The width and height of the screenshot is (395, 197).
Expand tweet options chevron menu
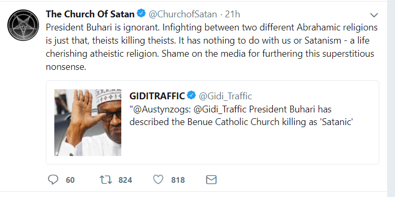[x=374, y=15]
